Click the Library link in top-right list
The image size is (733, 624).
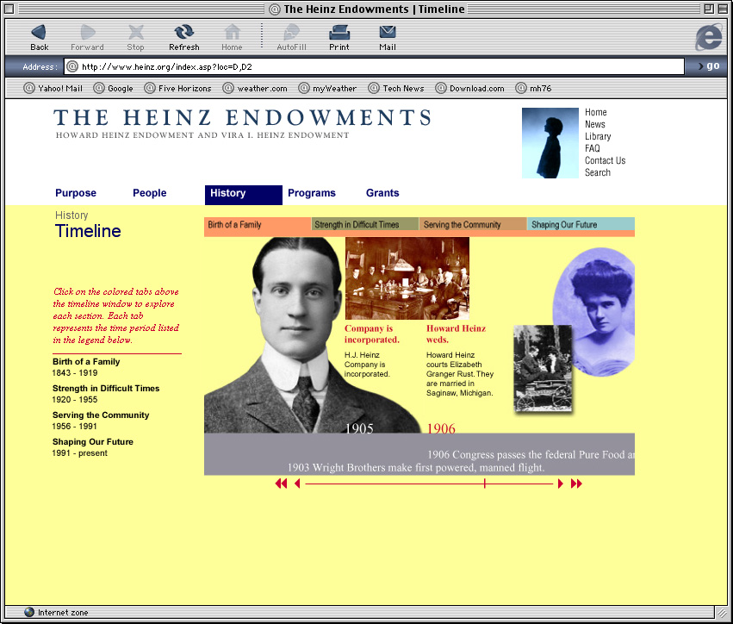pos(598,136)
